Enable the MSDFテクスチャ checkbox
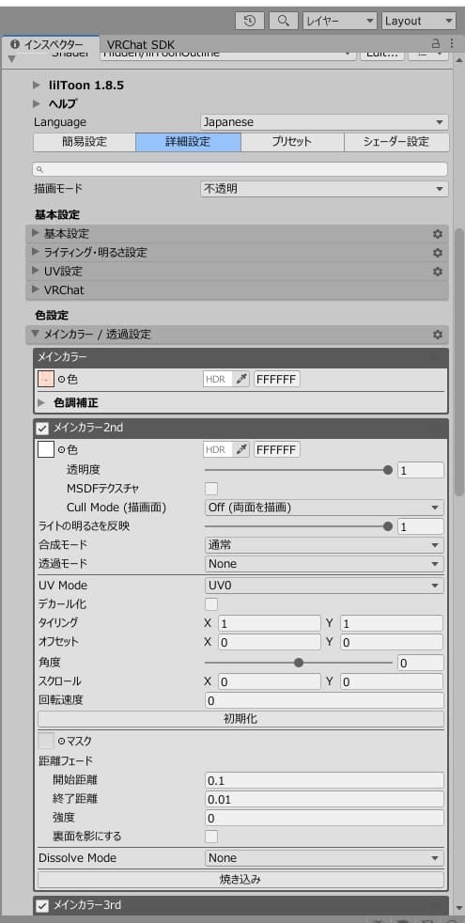Screen dimensions: 465x923 (211, 488)
